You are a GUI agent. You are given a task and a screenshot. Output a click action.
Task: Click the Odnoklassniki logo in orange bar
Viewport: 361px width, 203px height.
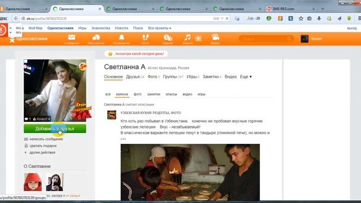point(28,39)
